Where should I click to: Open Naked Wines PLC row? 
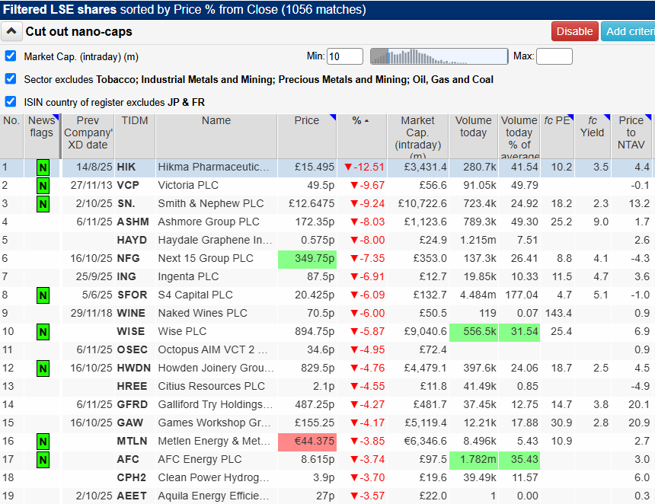coord(326,313)
